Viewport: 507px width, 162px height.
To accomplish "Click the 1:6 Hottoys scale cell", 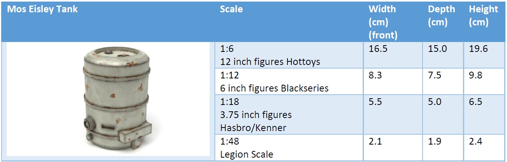I will pos(270,55).
